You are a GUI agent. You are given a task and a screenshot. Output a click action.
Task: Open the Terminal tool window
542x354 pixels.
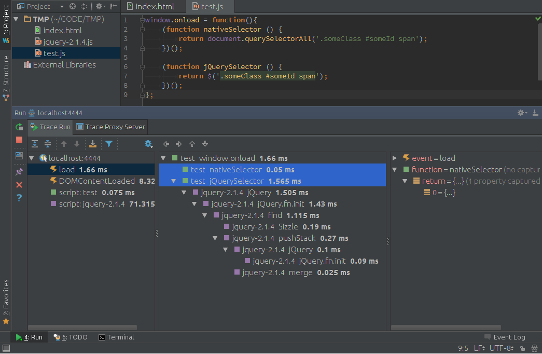click(x=116, y=337)
